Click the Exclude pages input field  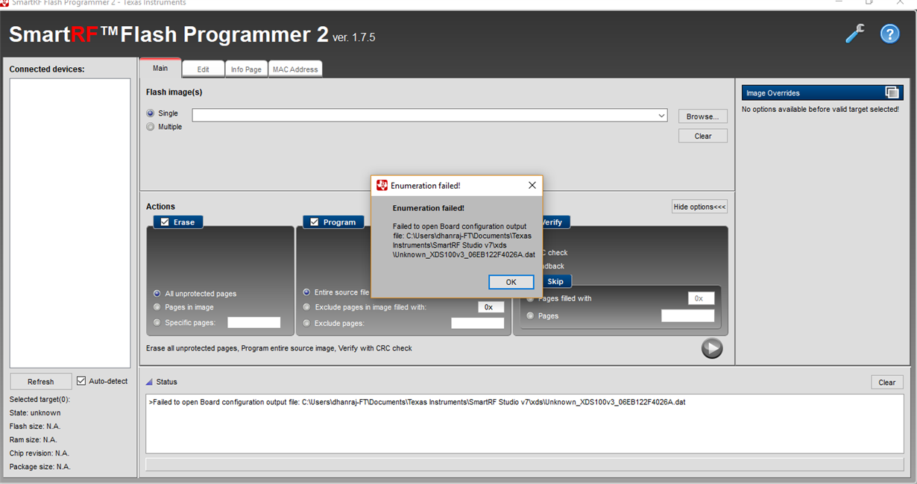(478, 323)
